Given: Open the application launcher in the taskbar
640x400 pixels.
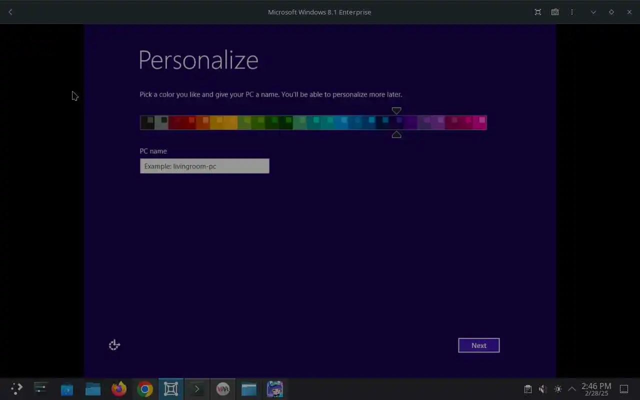Looking at the screenshot, I should (16, 389).
